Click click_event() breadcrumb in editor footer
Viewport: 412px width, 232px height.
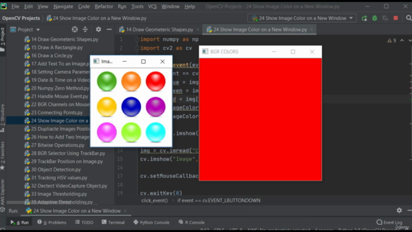coord(154,200)
